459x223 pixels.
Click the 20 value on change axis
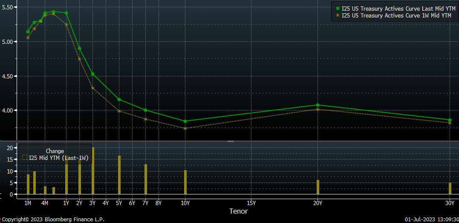[10, 148]
